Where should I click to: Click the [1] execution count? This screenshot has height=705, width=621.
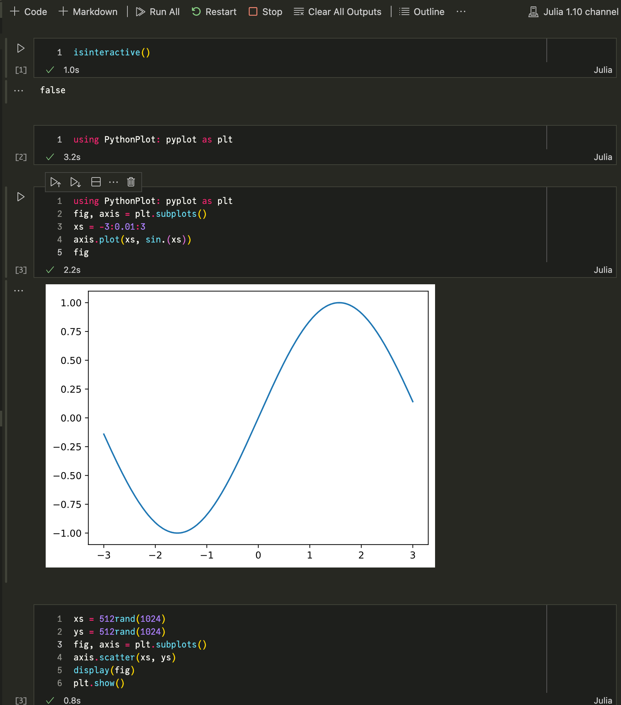coord(21,70)
